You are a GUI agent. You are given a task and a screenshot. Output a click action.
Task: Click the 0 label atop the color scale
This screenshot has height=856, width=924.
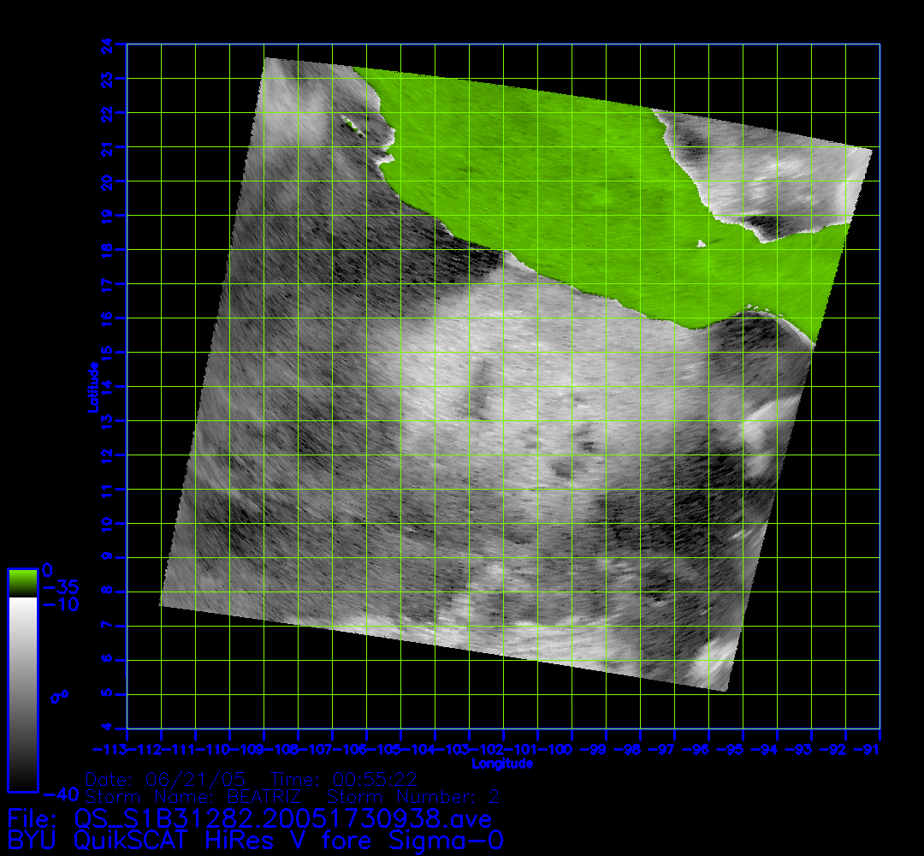(48, 569)
